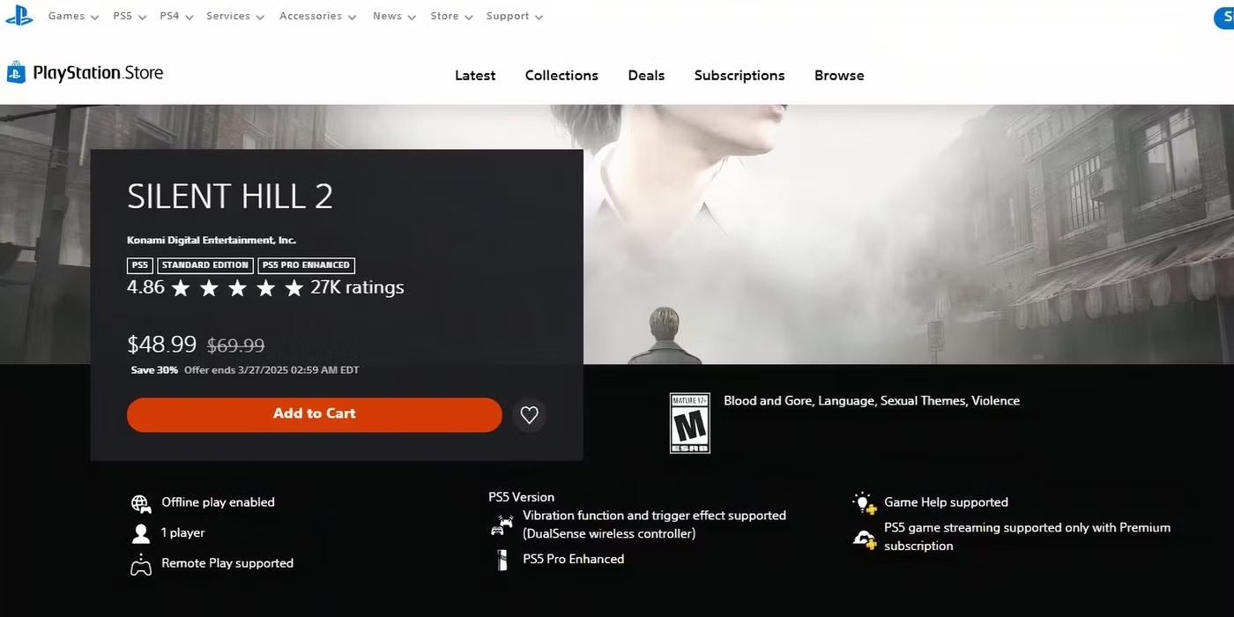
Task: Click the Save 30% discount label
Action: (154, 370)
